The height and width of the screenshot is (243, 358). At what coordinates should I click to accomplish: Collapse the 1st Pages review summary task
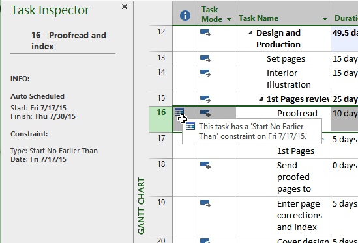tap(261, 99)
